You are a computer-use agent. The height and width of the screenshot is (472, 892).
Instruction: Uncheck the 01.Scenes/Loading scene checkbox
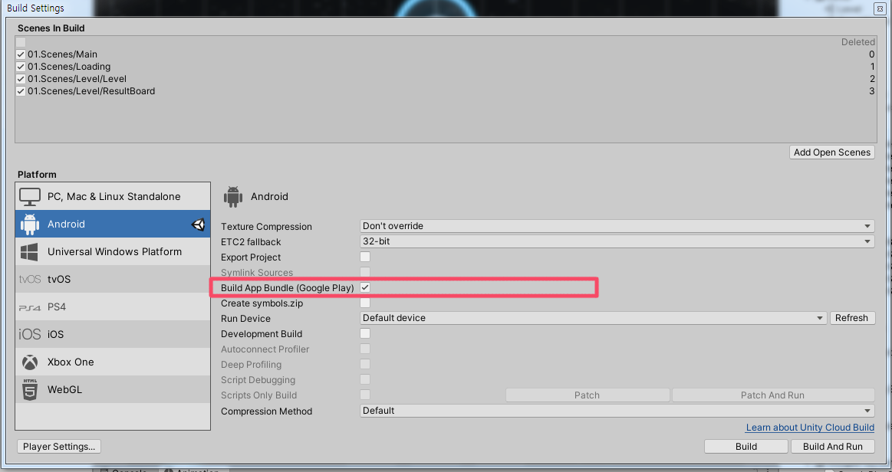pos(21,67)
